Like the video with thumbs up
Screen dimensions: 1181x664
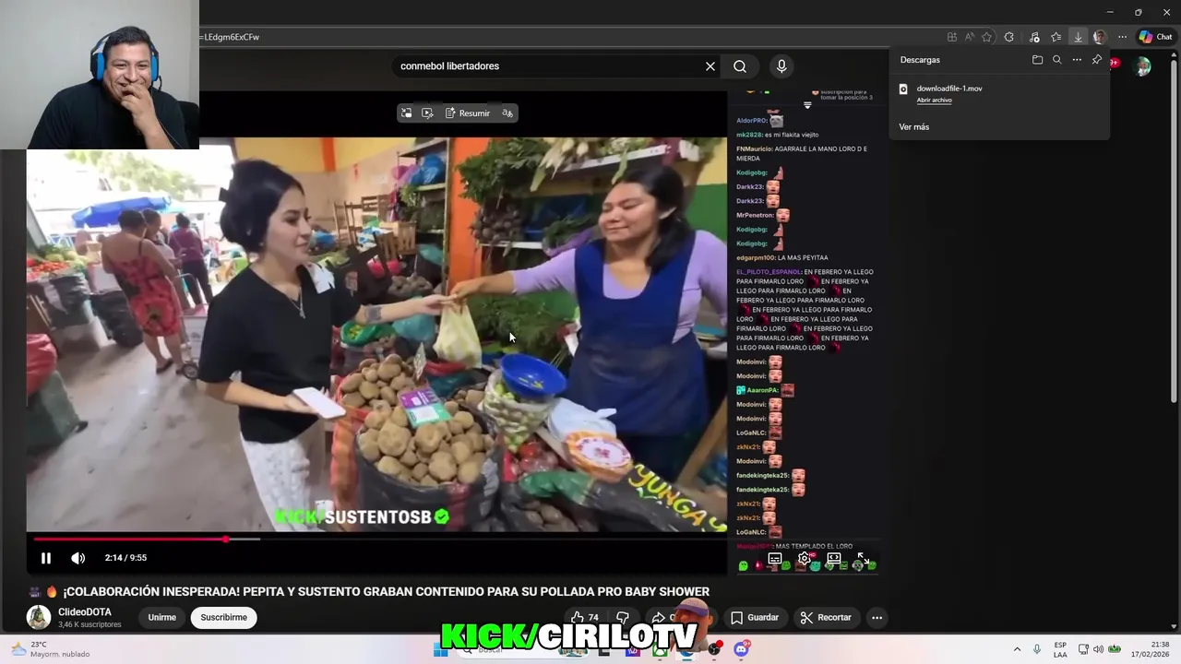(584, 618)
